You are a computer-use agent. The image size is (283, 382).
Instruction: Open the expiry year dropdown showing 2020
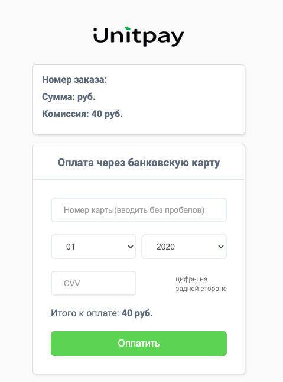pyautogui.click(x=184, y=247)
